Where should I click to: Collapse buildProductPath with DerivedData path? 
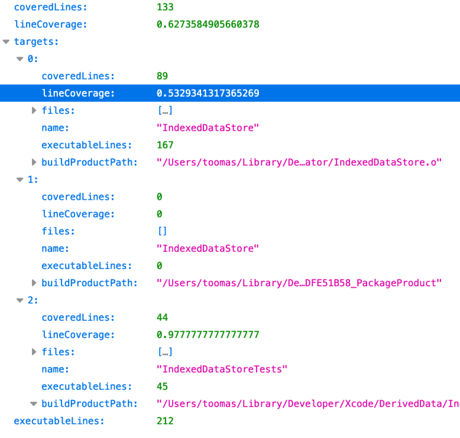point(34,404)
